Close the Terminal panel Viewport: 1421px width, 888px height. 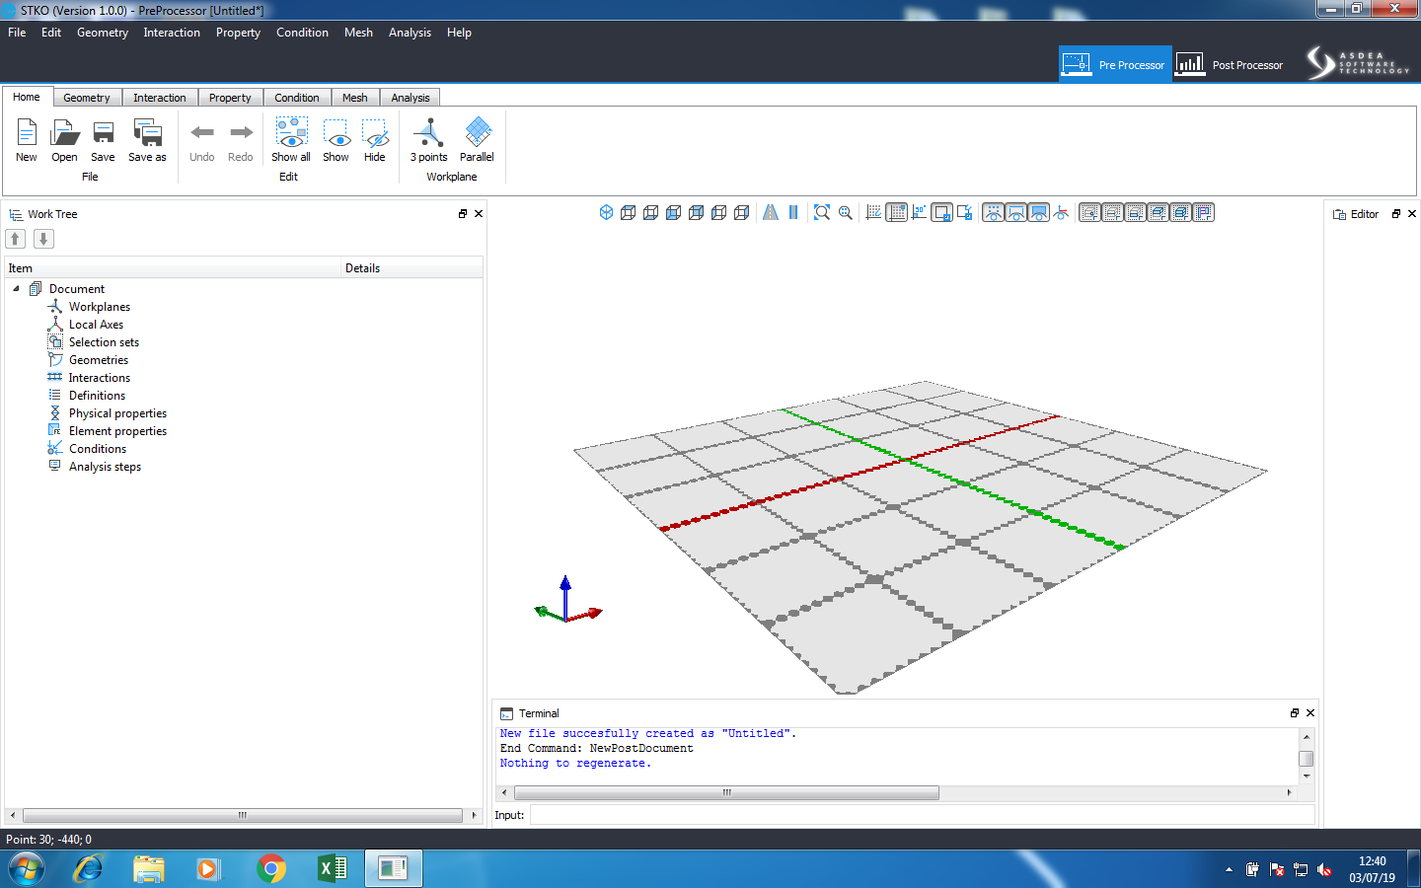click(1310, 713)
